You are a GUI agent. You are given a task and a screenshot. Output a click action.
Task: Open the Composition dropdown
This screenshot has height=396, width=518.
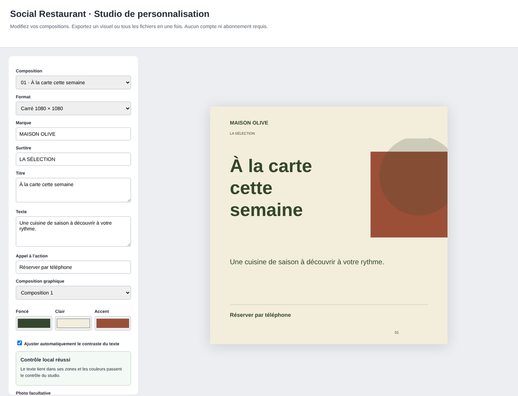pos(73,82)
